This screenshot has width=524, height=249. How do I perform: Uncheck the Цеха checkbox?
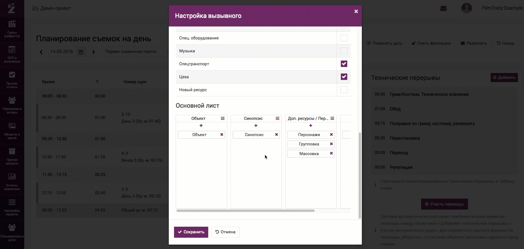[x=344, y=77]
